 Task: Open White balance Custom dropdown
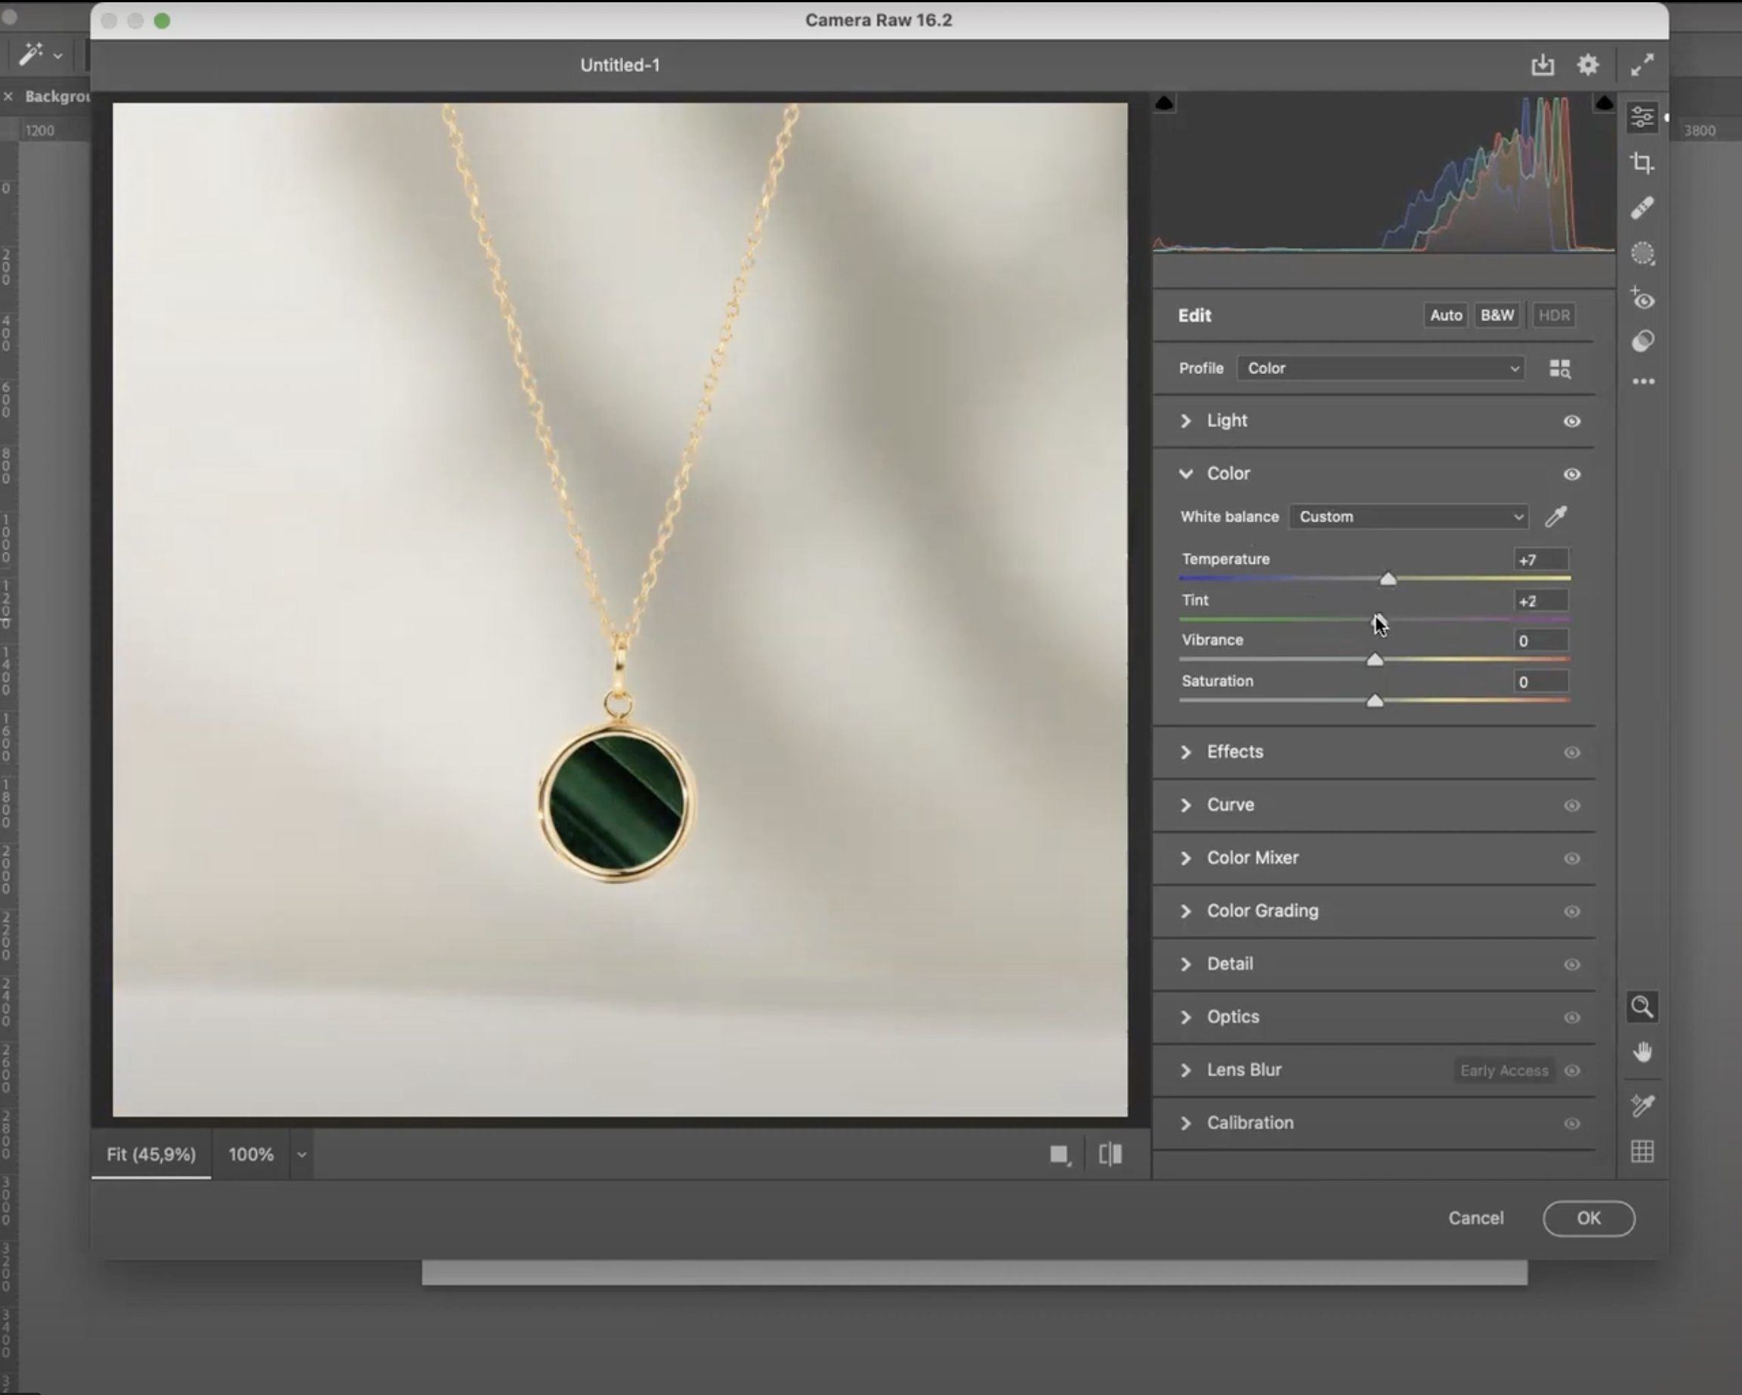coord(1408,516)
